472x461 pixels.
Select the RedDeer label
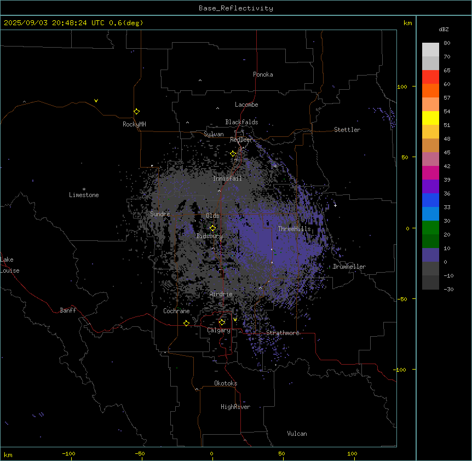(x=241, y=140)
